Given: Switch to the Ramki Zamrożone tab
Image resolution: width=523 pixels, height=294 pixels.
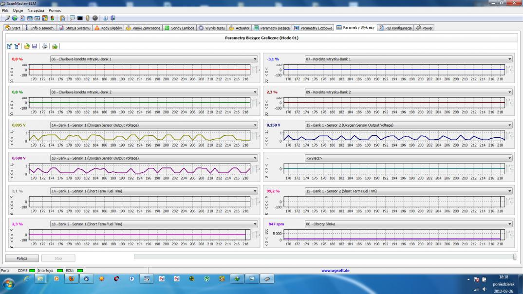Looking at the screenshot, I should [143, 28].
